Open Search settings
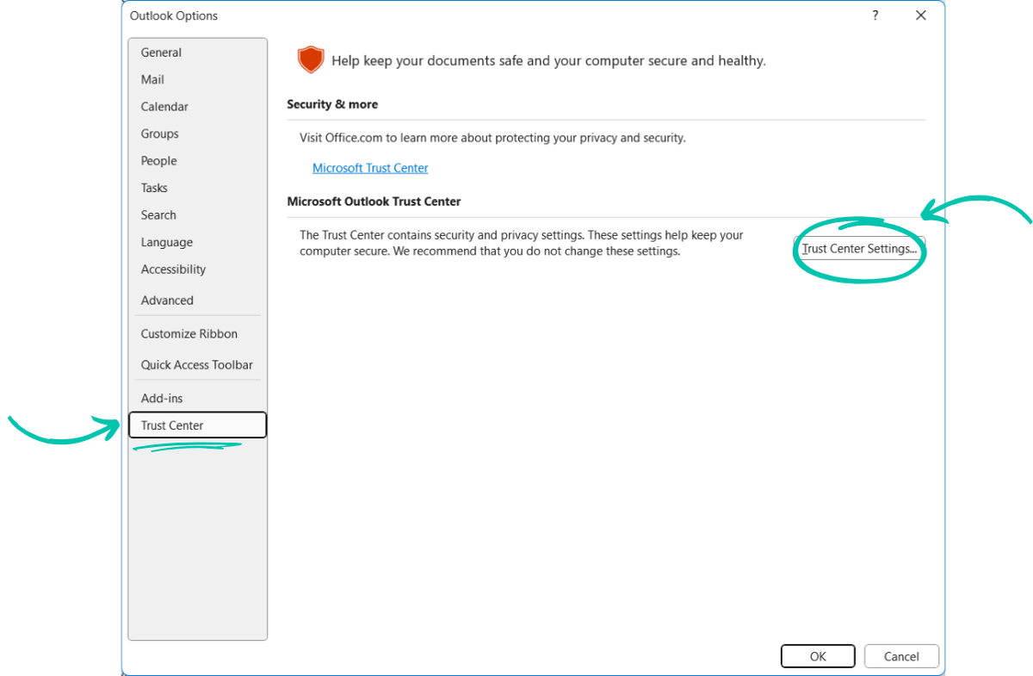The height and width of the screenshot is (676, 1033). [x=158, y=214]
